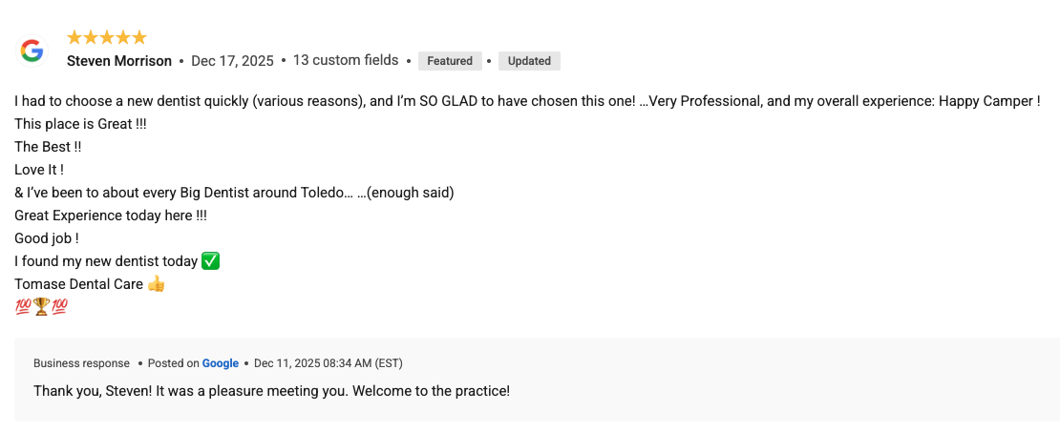Click the Updated badge
The image size is (1060, 432).
[529, 61]
